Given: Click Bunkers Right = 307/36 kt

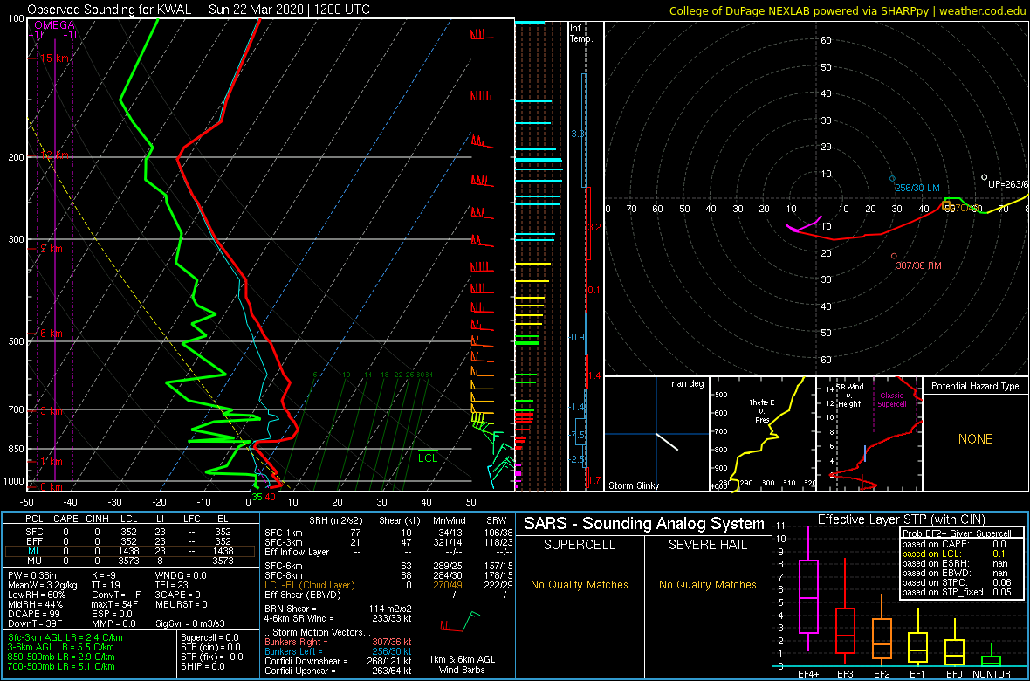Looking at the screenshot, I should (338, 643).
